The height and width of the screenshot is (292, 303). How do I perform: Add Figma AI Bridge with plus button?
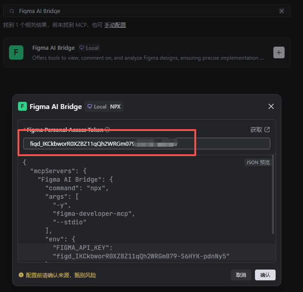(279, 52)
